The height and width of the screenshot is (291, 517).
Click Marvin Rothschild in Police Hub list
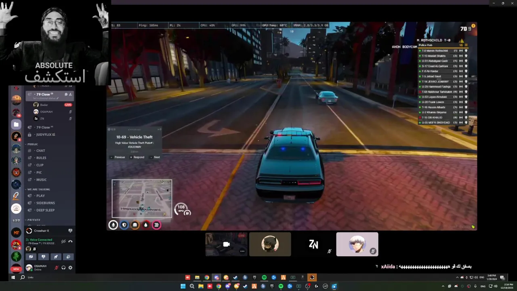click(x=443, y=51)
